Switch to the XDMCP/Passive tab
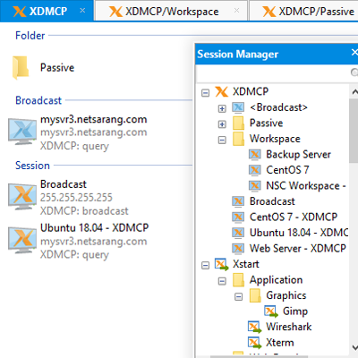 (x=304, y=11)
